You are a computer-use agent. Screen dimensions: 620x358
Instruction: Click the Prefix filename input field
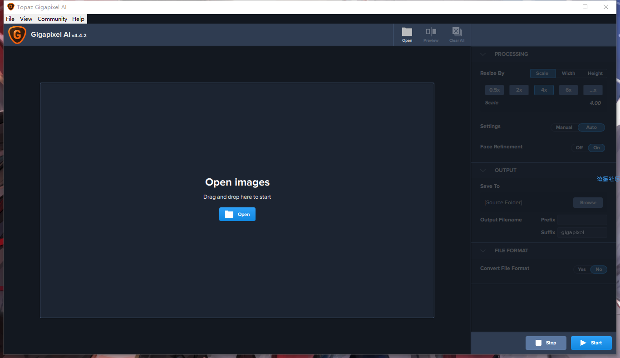coord(582,220)
